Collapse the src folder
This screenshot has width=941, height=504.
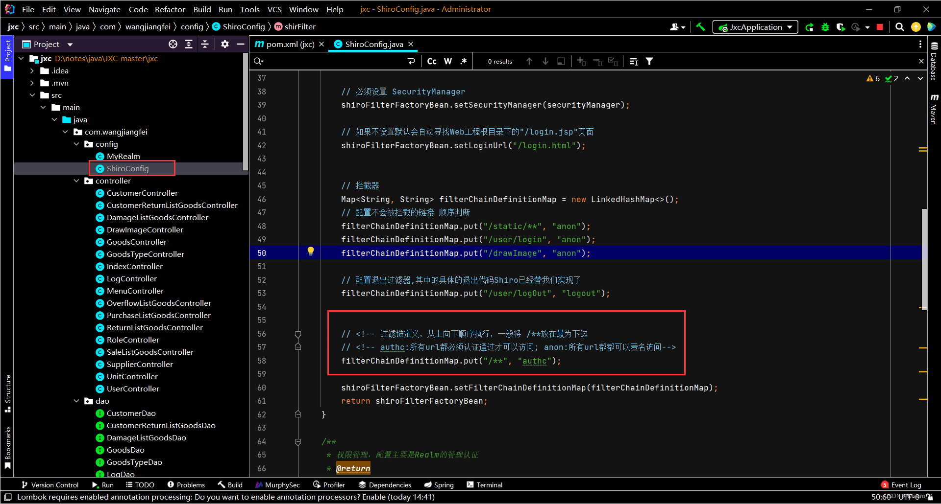coord(32,95)
